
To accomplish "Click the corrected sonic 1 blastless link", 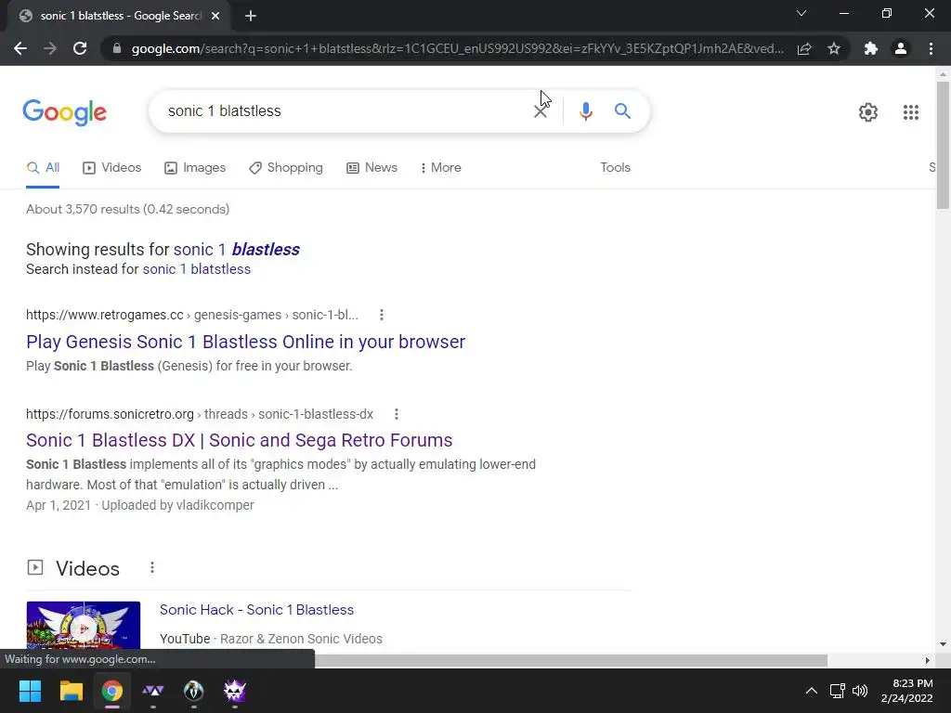I will pos(237,250).
